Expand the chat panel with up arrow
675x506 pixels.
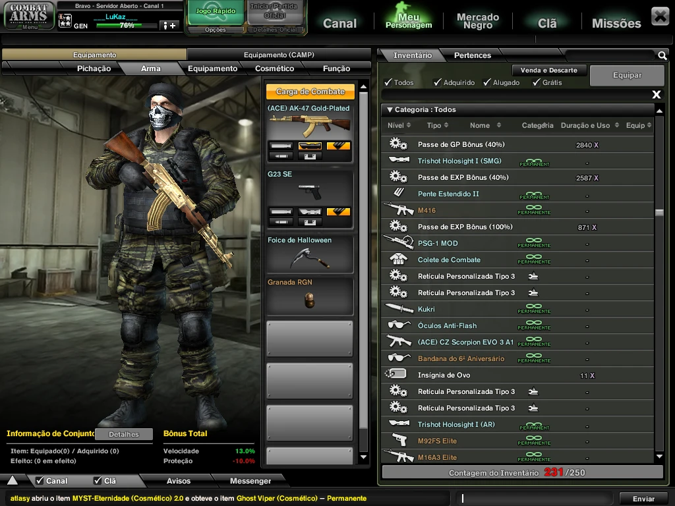pos(13,480)
